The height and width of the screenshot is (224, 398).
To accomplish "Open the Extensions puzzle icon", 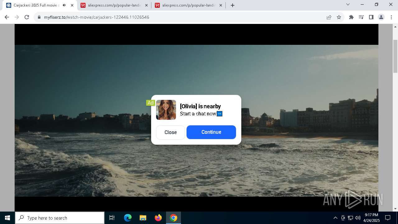I will 351,17.
